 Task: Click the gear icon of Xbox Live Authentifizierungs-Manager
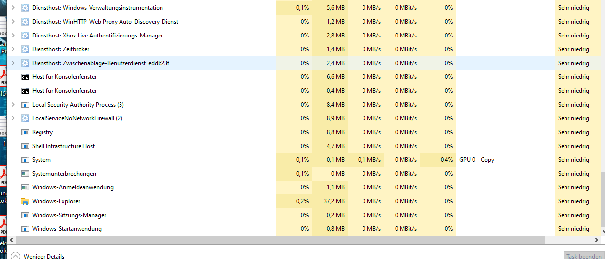(25, 36)
